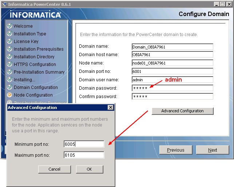The height and width of the screenshot is (187, 234).
Task: Select the Installation Type step label
Action: point(30,34)
